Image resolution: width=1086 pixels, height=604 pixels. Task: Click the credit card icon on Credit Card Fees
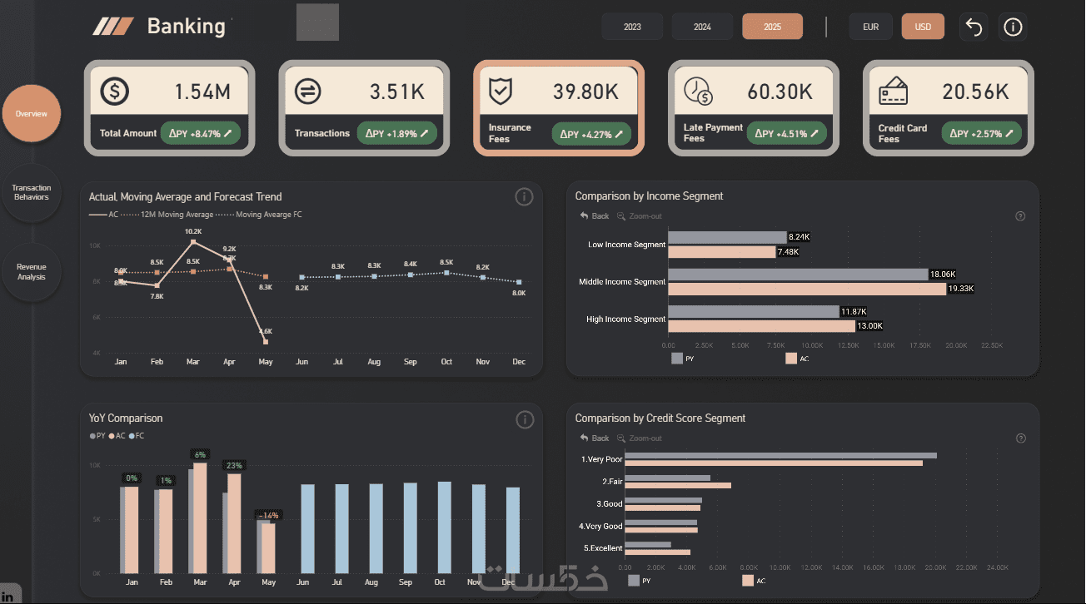(x=894, y=91)
